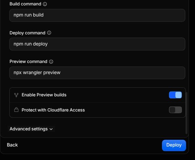Click the lock icon beside Cloudflare Access
195x160 pixels.
(x=16, y=110)
